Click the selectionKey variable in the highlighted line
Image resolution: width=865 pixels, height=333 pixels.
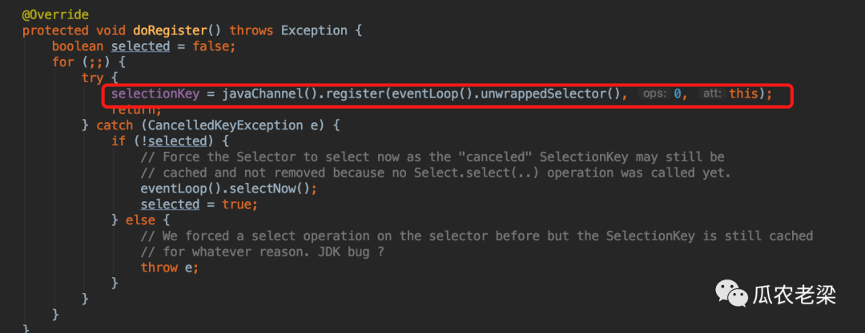pos(155,94)
